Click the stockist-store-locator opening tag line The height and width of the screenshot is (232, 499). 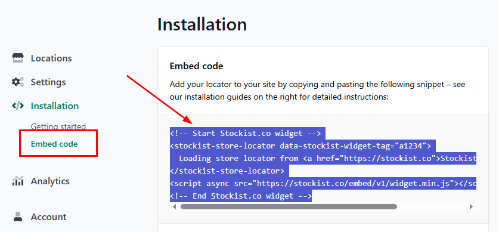pos(300,146)
